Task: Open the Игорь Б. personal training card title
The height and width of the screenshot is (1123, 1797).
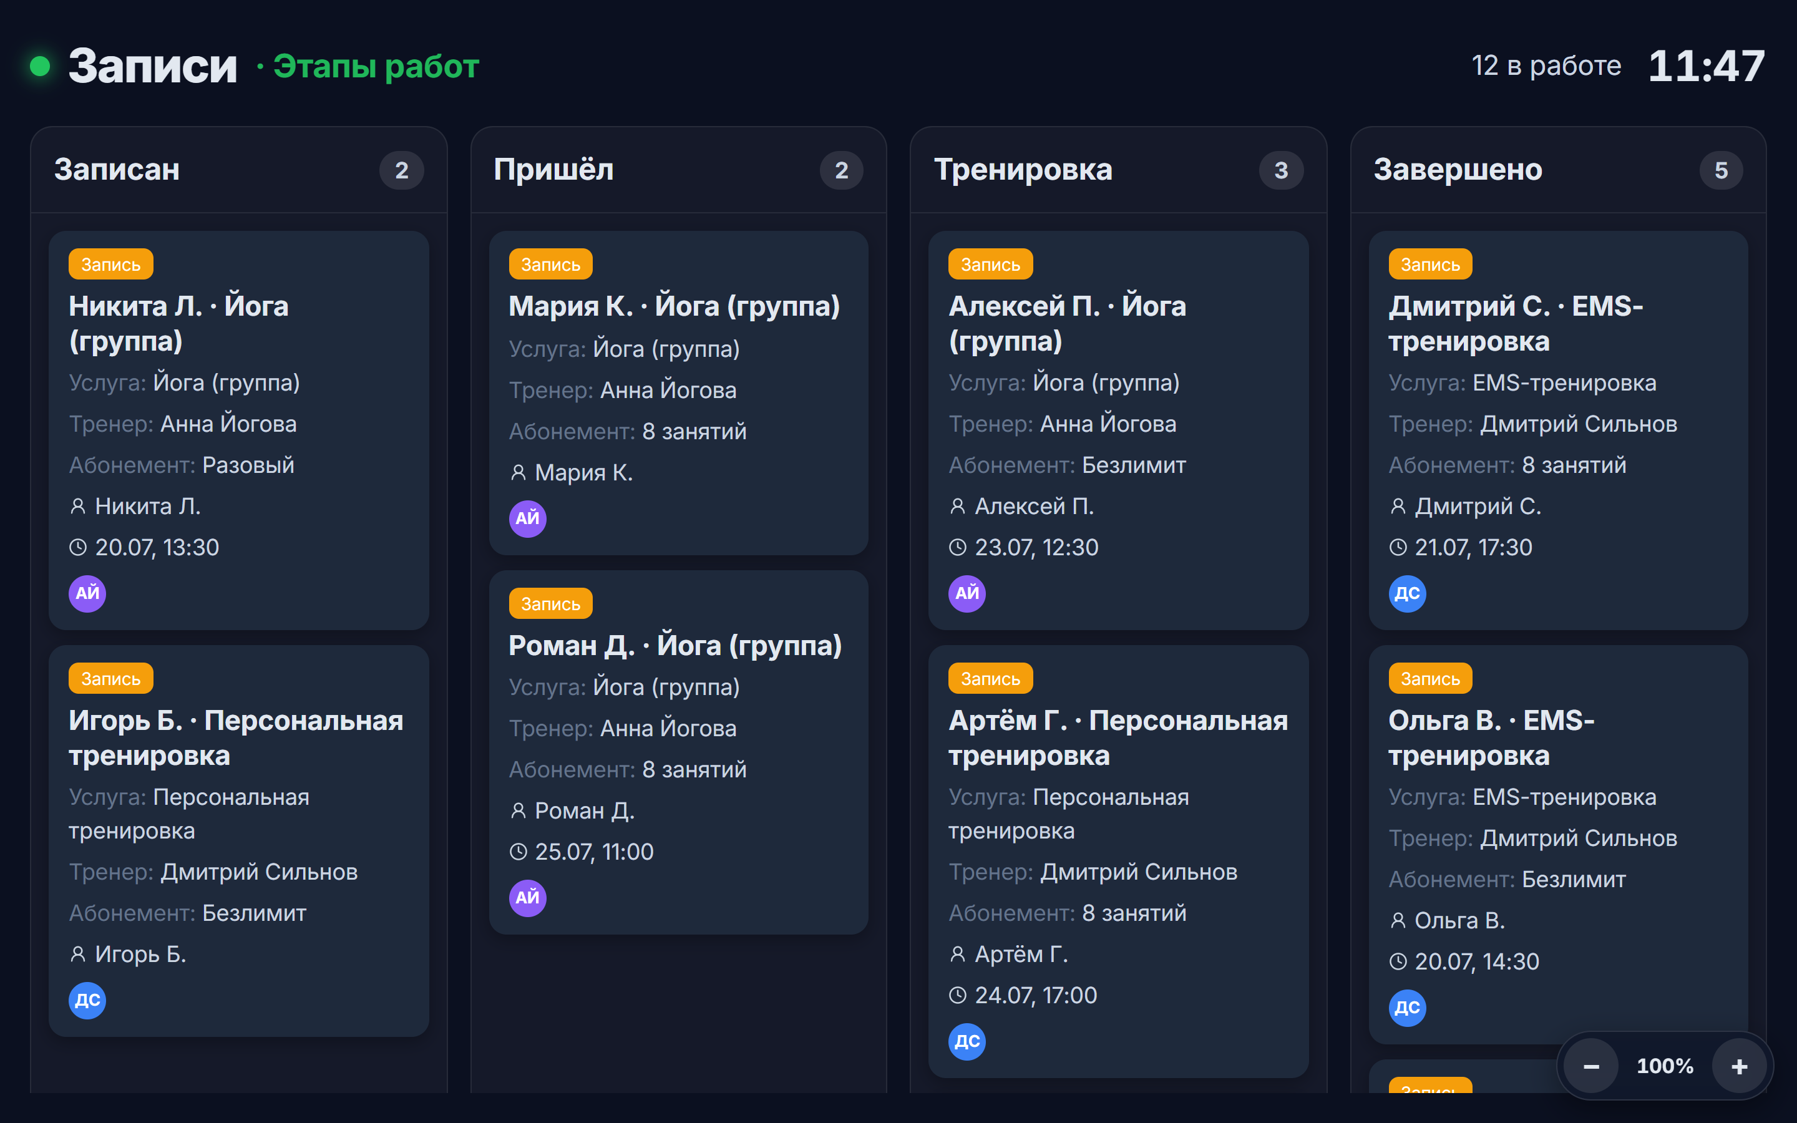Action: (236, 737)
